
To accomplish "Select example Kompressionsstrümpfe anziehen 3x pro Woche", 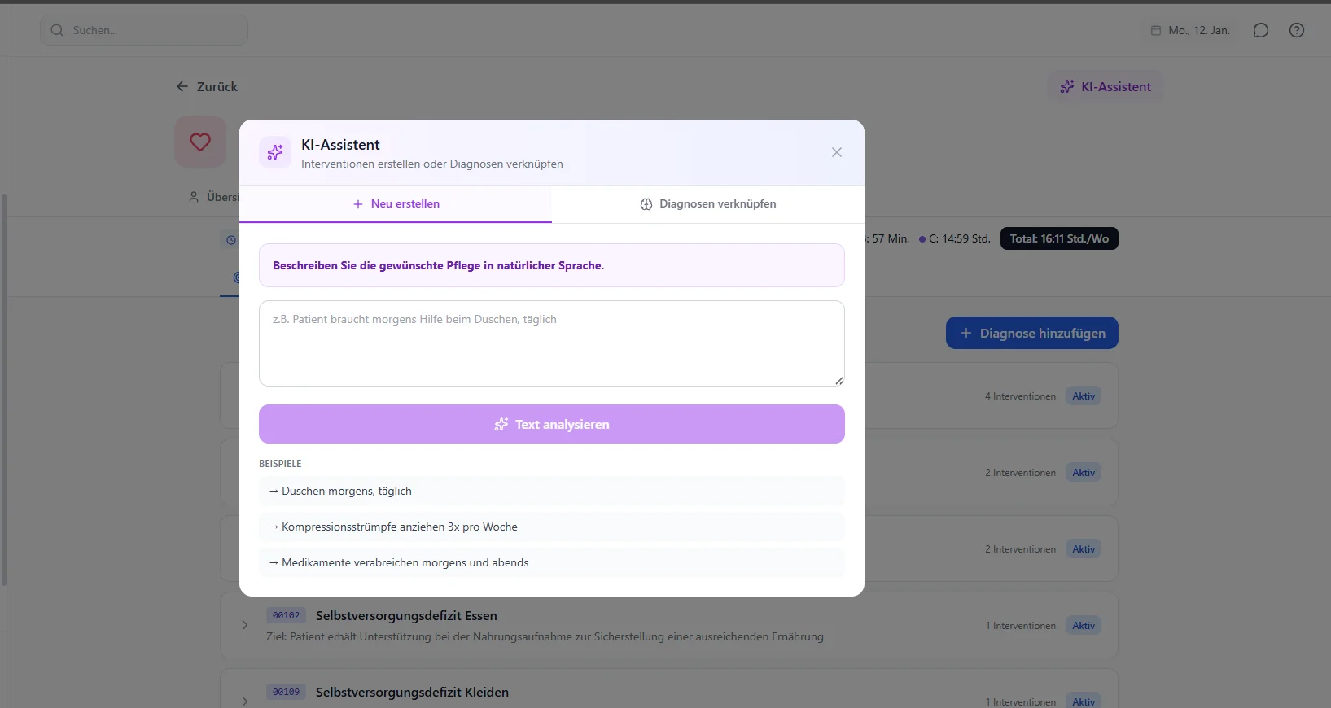I will 552,527.
